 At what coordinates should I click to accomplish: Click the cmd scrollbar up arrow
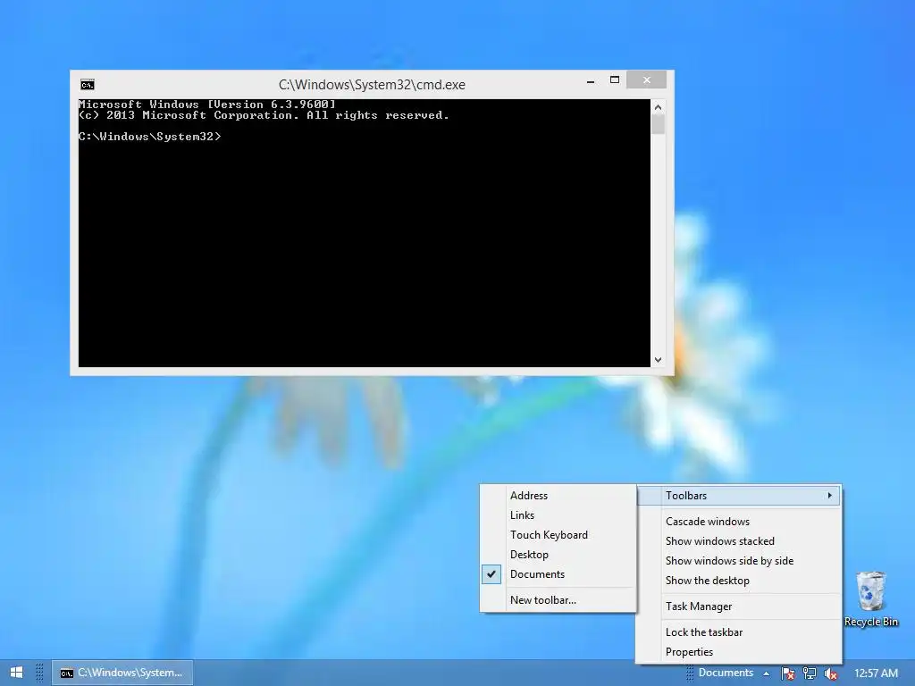659,107
